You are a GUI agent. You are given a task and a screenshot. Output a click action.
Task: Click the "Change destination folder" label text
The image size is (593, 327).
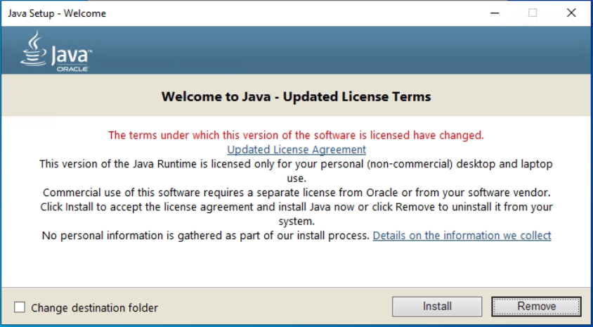94,308
